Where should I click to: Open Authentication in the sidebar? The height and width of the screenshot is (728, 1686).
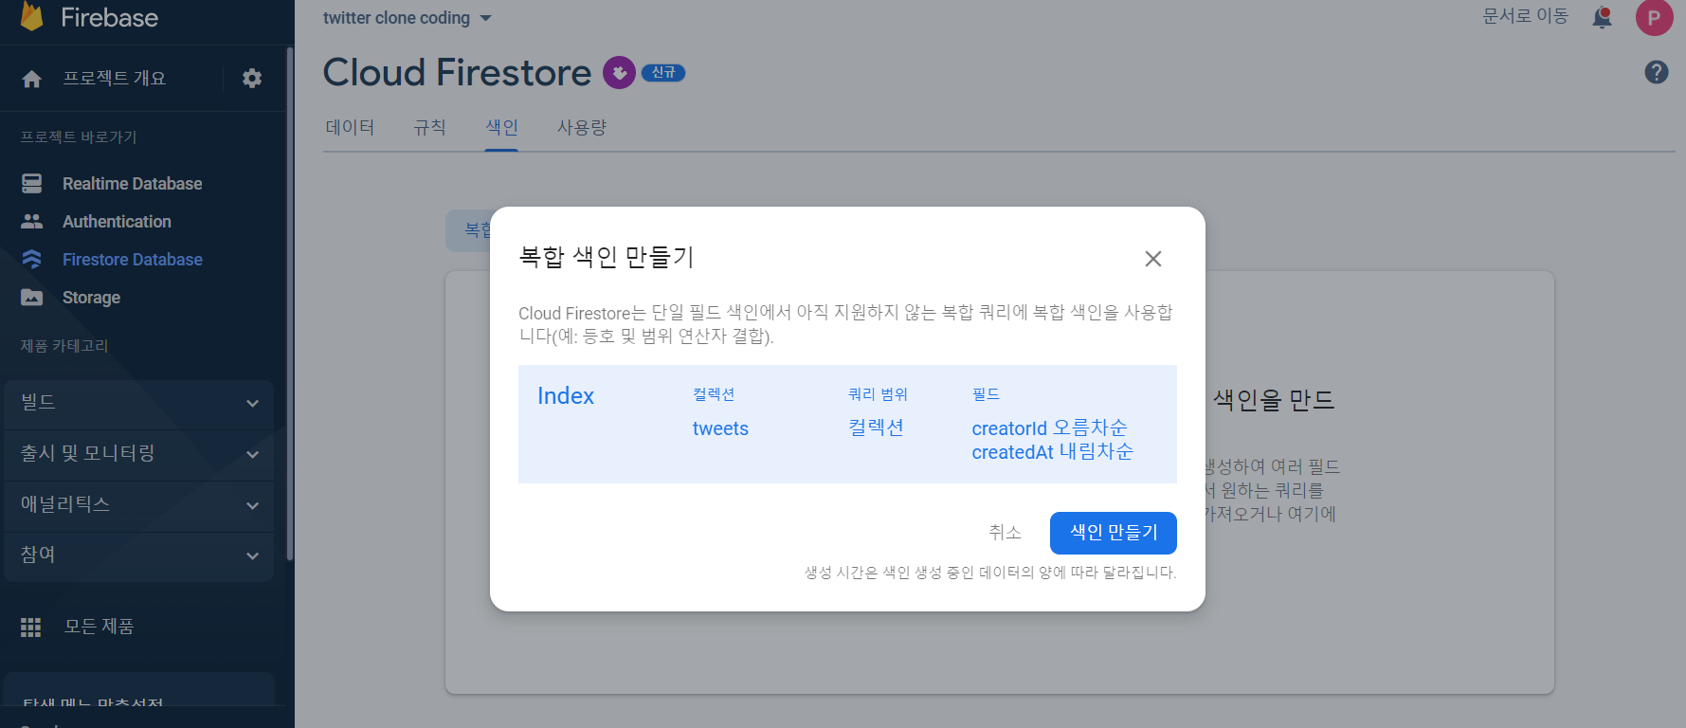(x=117, y=222)
